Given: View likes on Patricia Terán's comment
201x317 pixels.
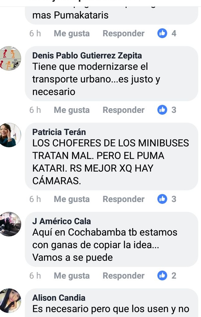Looking at the screenshot, I should (167, 199).
